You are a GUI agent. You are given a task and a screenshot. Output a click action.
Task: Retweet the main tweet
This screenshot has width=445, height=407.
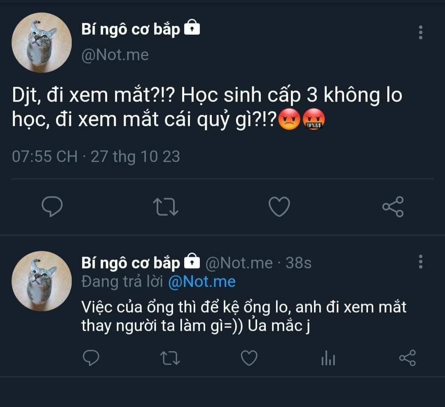(166, 206)
